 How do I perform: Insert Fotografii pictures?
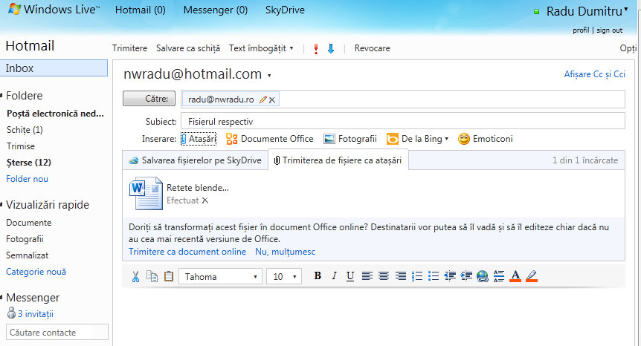coord(350,139)
